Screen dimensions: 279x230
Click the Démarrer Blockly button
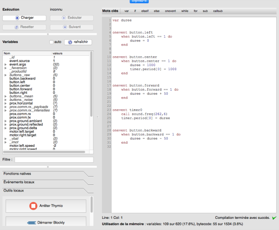tap(46, 221)
